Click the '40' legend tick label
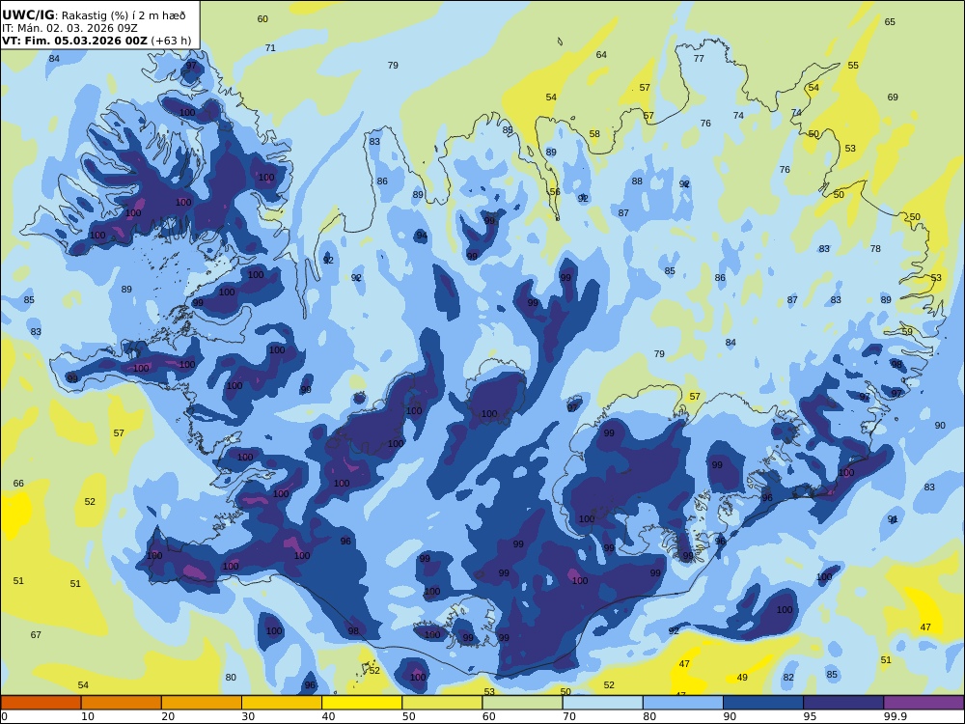Image resolution: width=965 pixels, height=724 pixels. pos(329,716)
